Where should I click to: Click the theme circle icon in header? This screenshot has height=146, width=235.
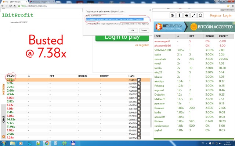[x=200, y=15]
